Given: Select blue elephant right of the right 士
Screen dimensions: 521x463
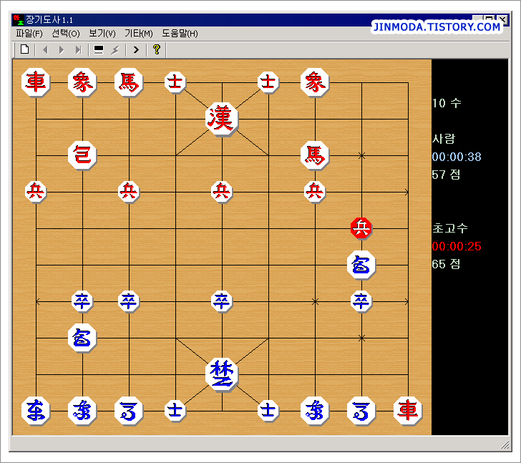Looking at the screenshot, I should click(x=315, y=411).
